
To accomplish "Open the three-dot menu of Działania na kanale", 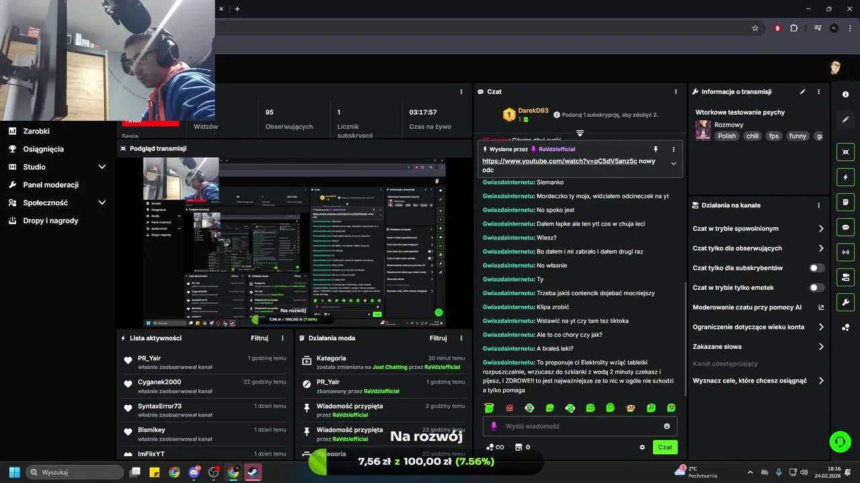I will 818,205.
